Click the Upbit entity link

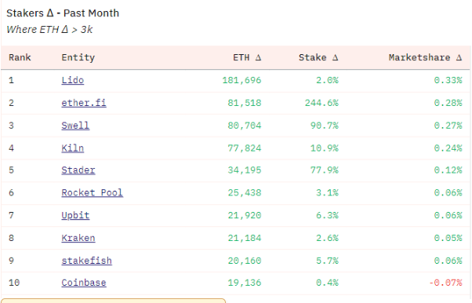coord(75,215)
